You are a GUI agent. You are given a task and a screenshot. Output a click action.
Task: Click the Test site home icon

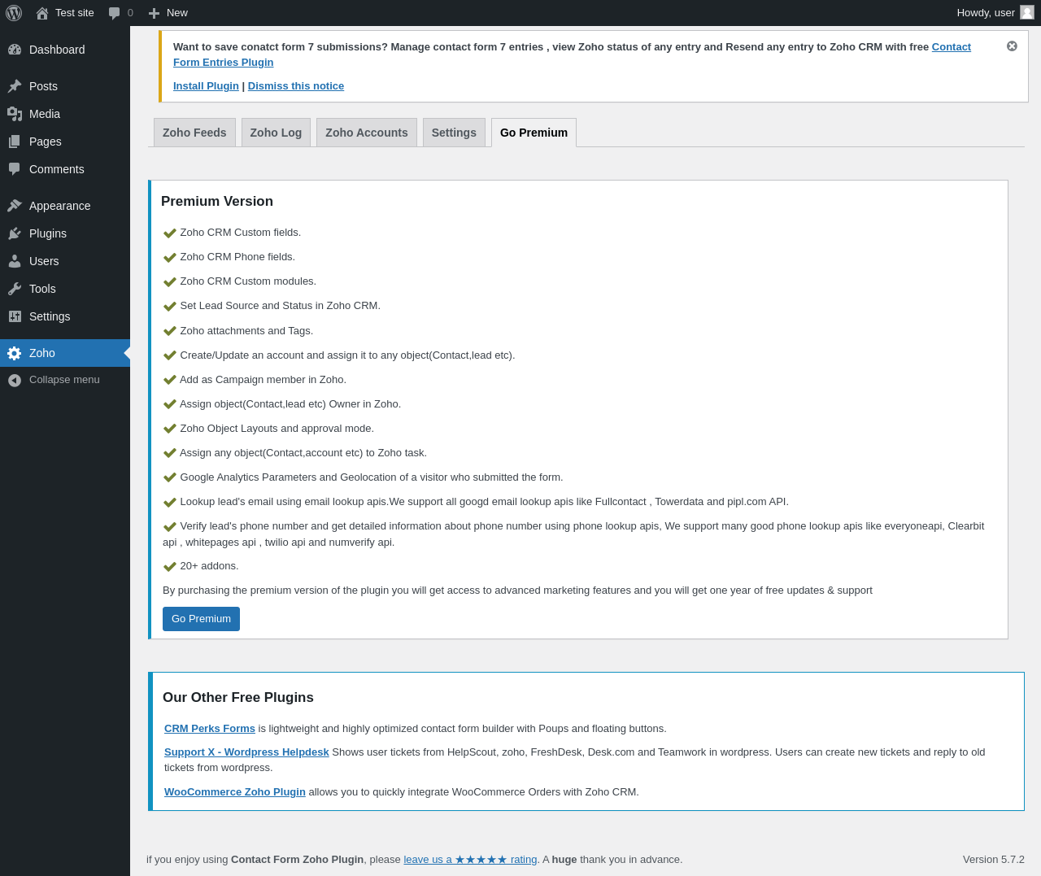click(42, 13)
